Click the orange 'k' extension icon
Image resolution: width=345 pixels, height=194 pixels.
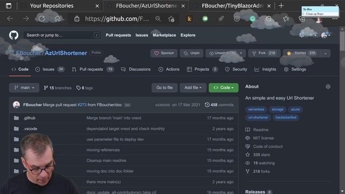coord(189,19)
